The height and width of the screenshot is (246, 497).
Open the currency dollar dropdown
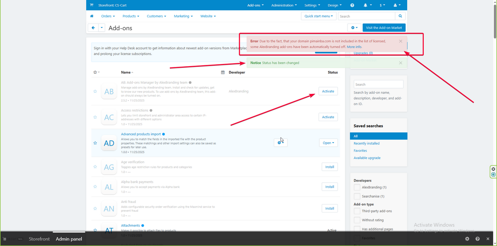click(x=382, y=5)
